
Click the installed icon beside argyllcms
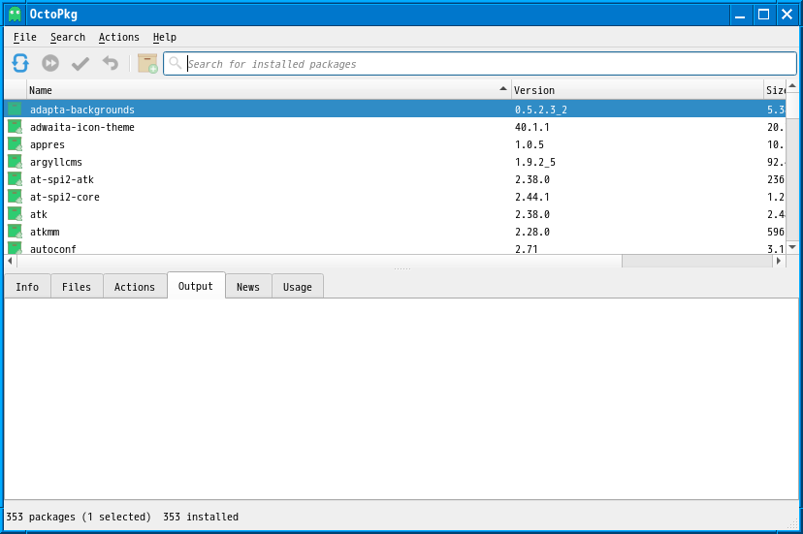point(15,161)
